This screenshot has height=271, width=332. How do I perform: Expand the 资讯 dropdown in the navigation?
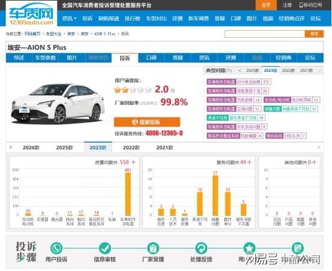tap(70, 19)
